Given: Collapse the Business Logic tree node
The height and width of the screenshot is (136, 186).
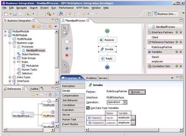Looking at the screenshot, I should tap(10, 43).
